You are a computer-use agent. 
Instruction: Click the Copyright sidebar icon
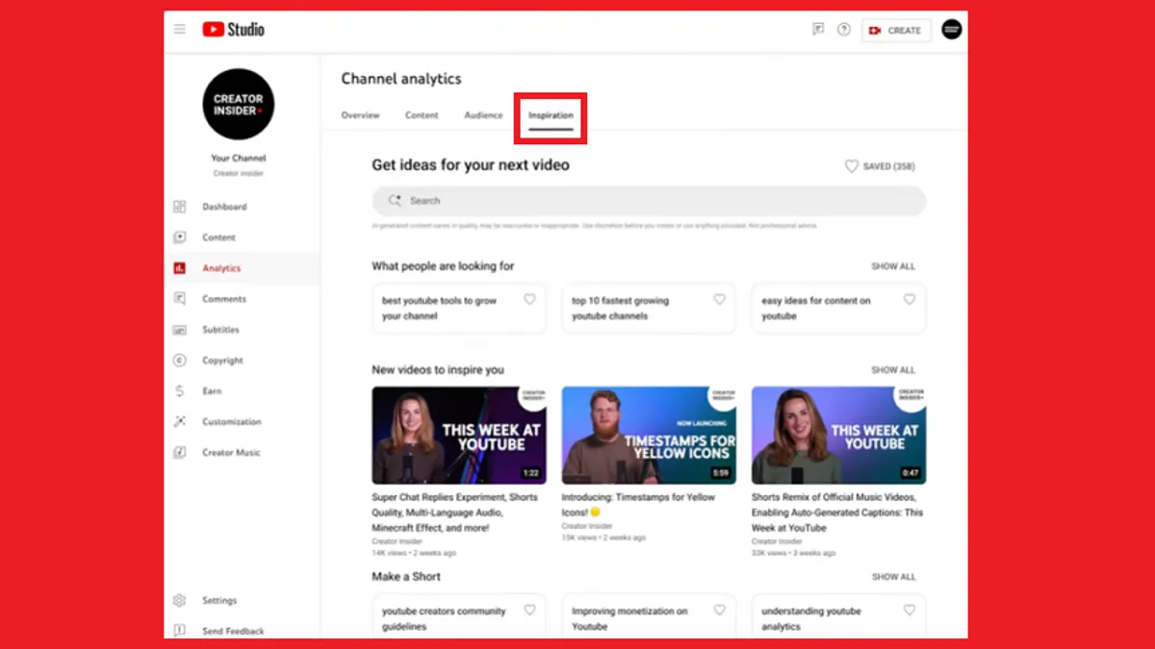179,361
